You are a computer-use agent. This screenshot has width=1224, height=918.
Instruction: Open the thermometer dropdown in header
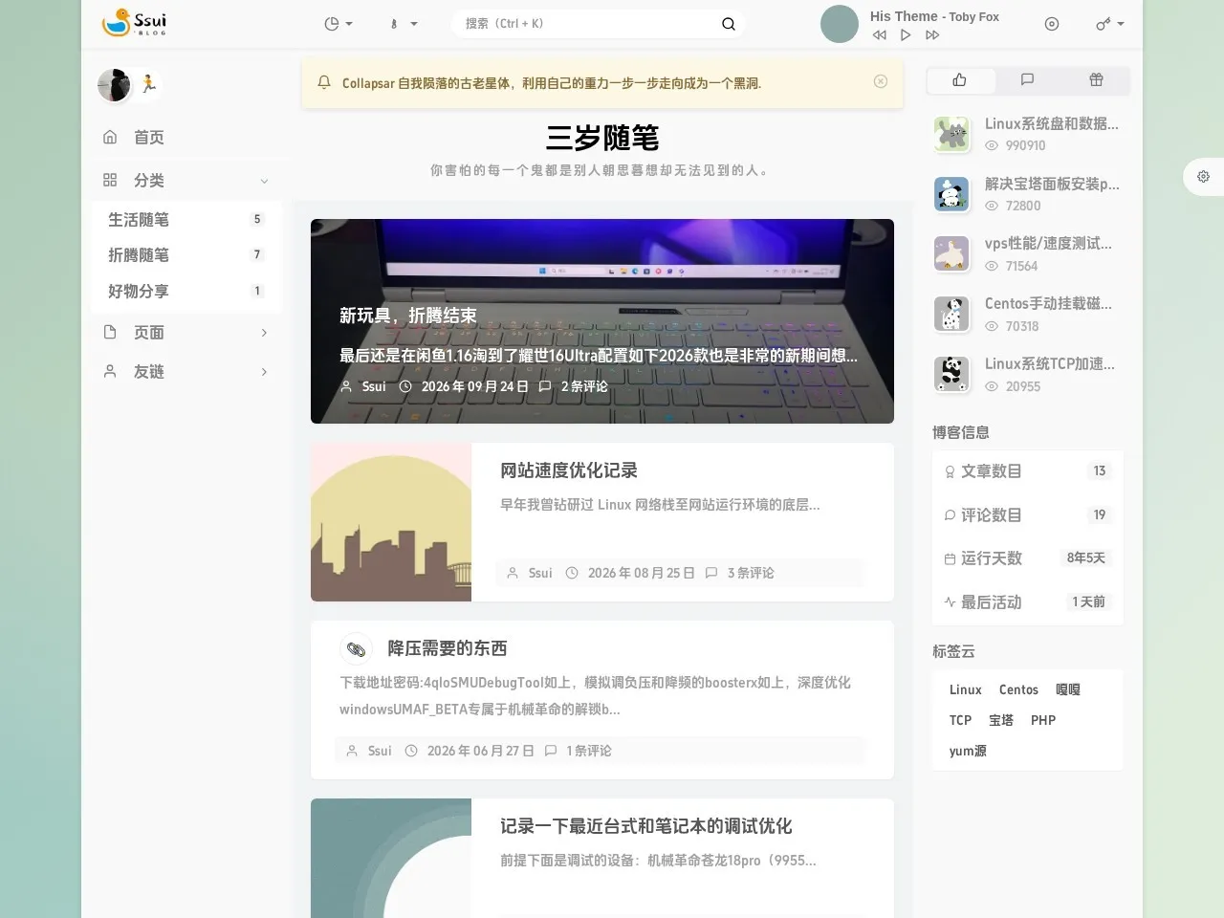point(403,24)
